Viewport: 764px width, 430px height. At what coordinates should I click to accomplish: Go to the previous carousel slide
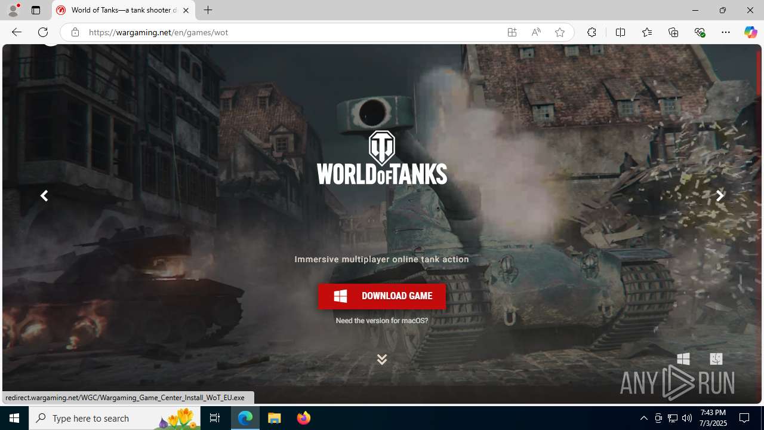[x=44, y=196]
